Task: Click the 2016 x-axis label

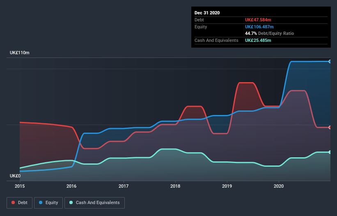Action: click(x=71, y=186)
